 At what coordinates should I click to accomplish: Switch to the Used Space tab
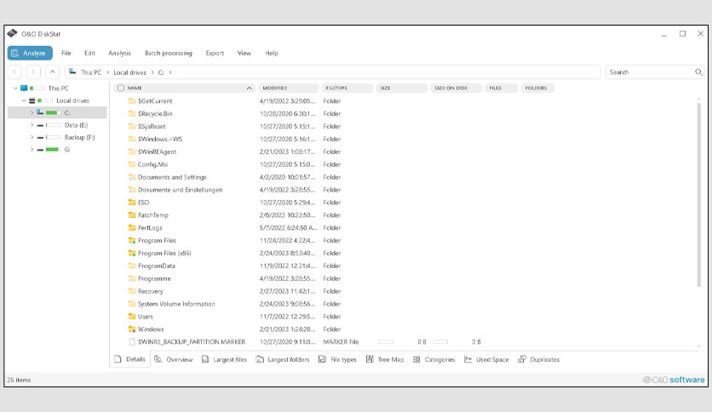pos(486,359)
